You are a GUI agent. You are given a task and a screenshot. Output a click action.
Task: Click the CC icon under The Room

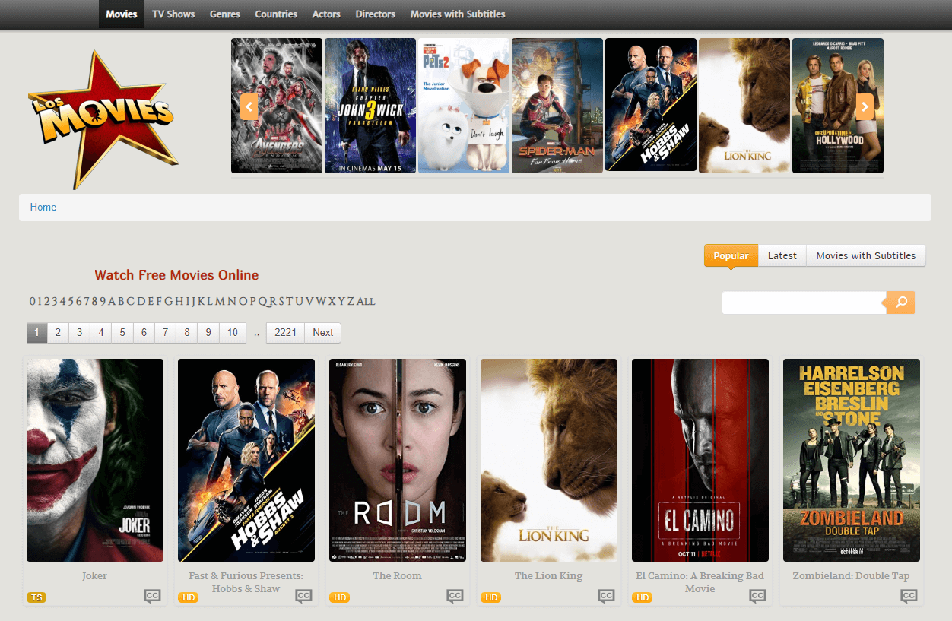coord(455,596)
